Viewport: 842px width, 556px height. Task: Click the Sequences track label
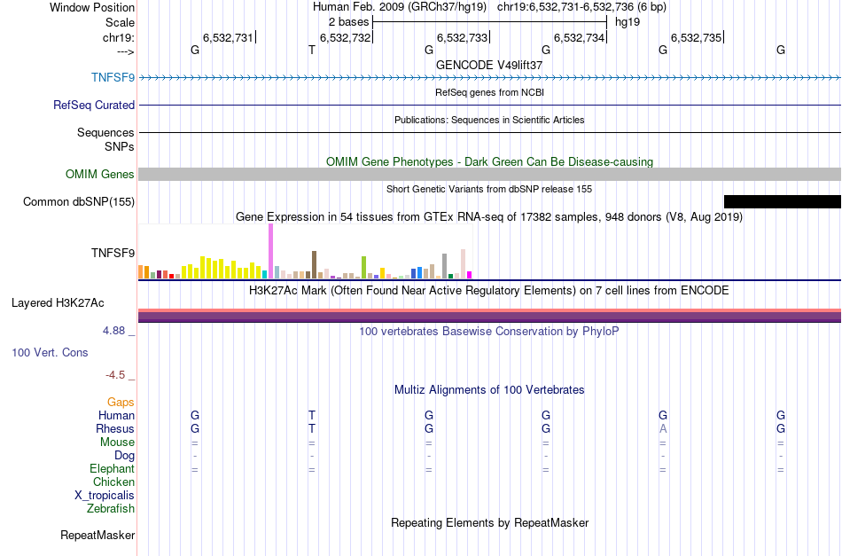(105, 133)
